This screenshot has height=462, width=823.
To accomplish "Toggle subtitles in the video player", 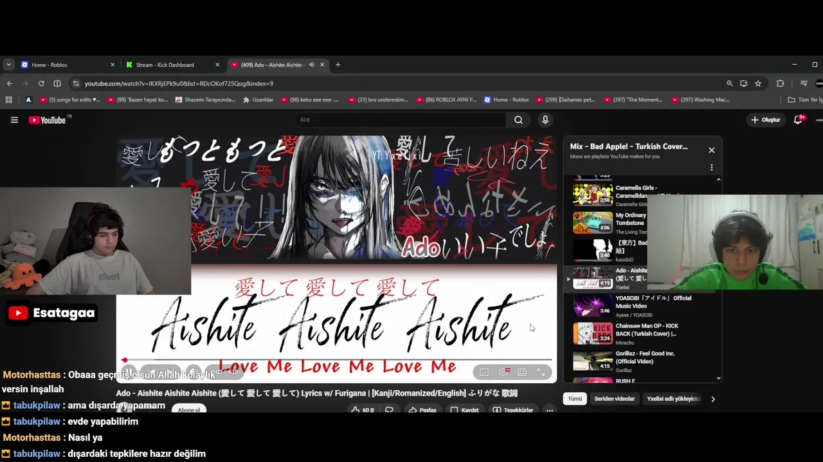I will [x=484, y=372].
